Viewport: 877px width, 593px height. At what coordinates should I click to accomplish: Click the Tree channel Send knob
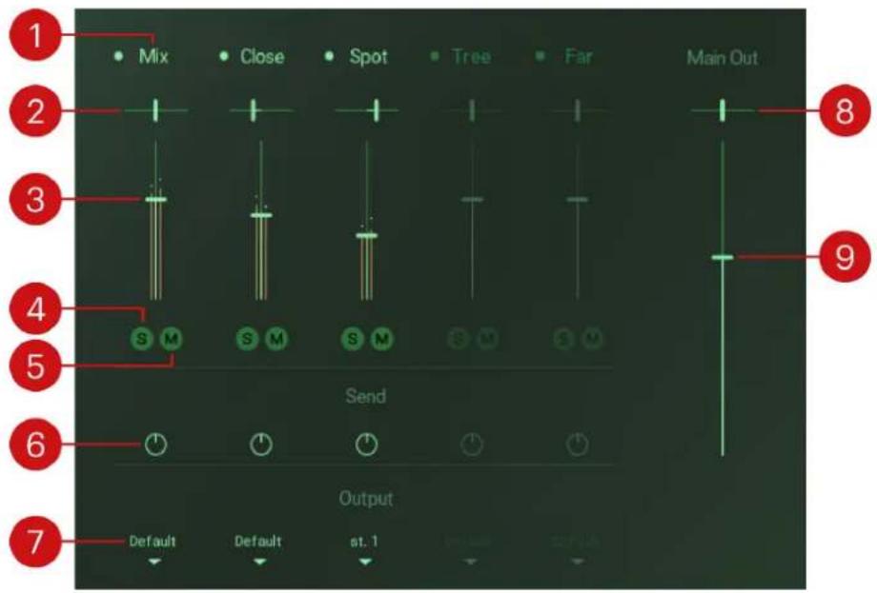tap(472, 445)
